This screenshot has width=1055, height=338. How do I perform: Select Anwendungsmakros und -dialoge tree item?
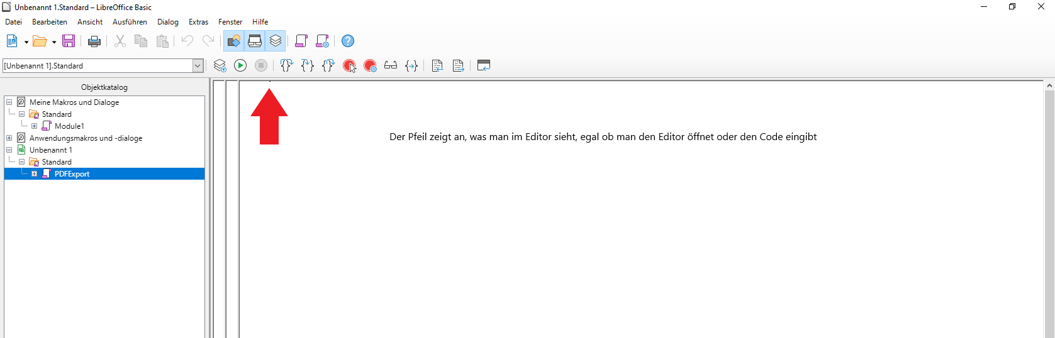[x=86, y=138]
